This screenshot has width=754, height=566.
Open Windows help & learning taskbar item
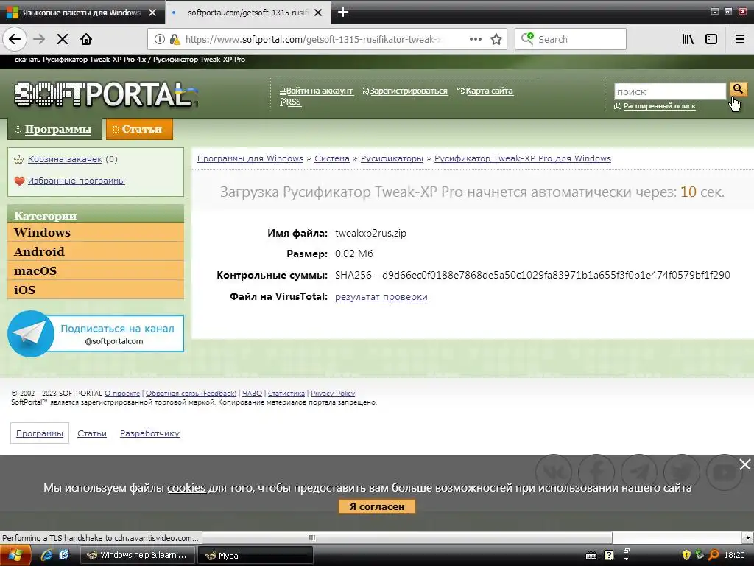137,555
